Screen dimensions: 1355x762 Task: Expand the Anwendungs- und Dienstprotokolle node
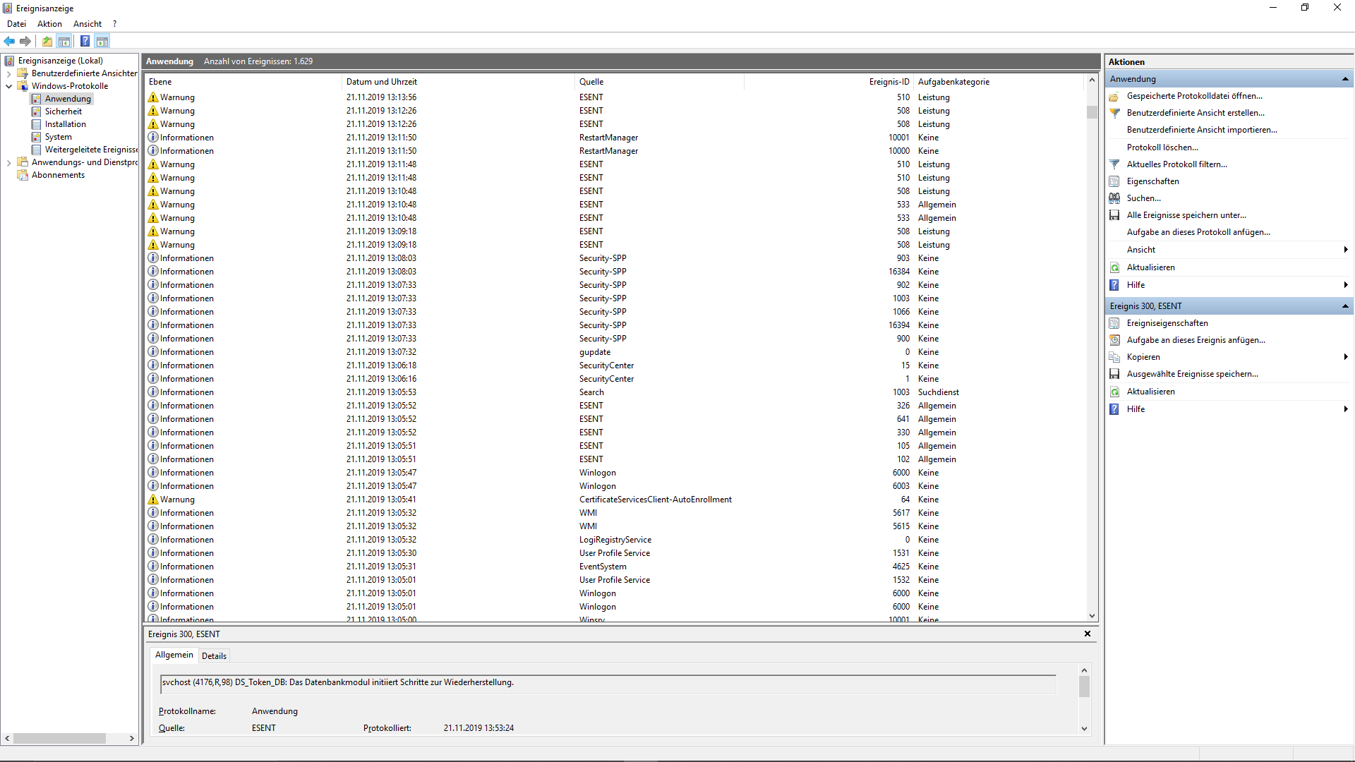pos(8,162)
